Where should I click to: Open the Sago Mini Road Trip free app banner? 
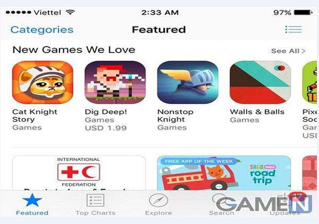click(x=224, y=173)
